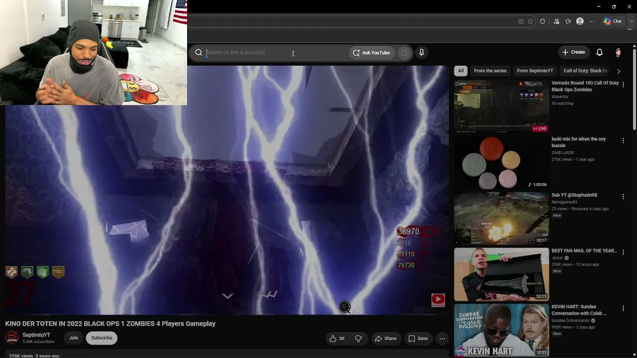Open Copilot Chat in the browser toolbar
This screenshot has height=358, width=637.
[x=613, y=21]
